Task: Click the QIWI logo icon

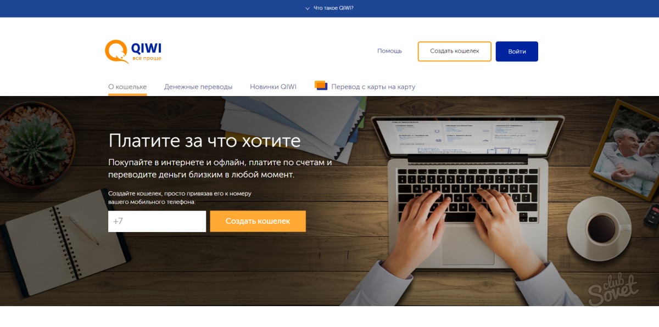Action: [116, 52]
